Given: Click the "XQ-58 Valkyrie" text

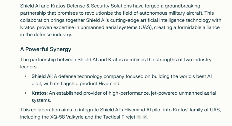Looking at the screenshot, I should [x=67, y=117].
